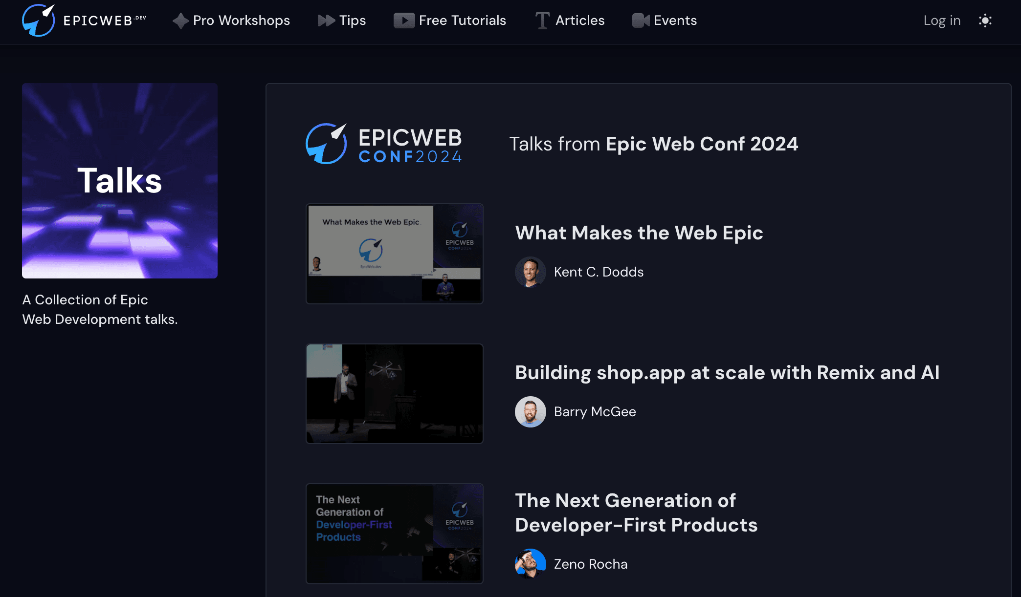The image size is (1021, 597).
Task: Click Barry McGee avatar image
Action: (x=530, y=412)
